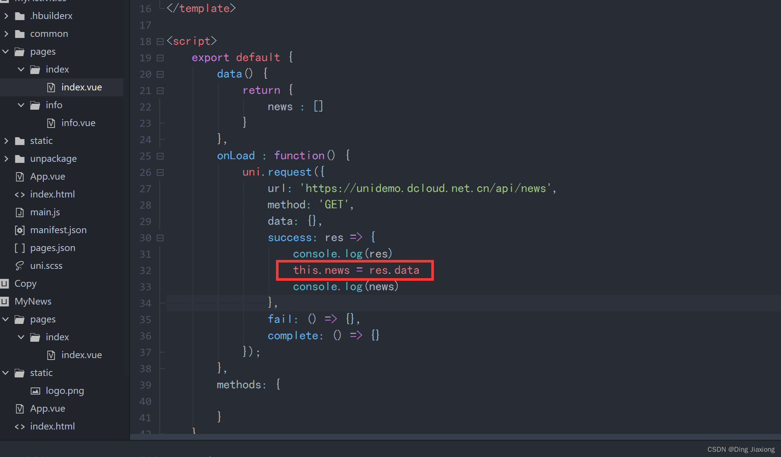Collapse the info folder
This screenshot has height=457, width=781.
pyautogui.click(x=21, y=105)
